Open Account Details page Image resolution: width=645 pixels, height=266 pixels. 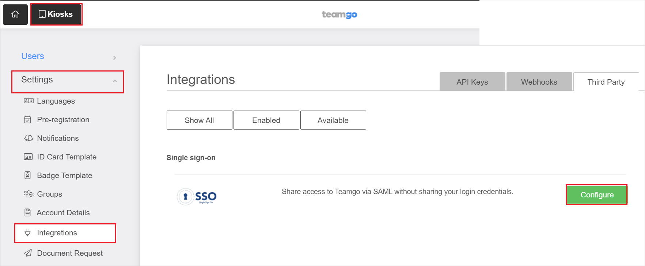point(63,213)
